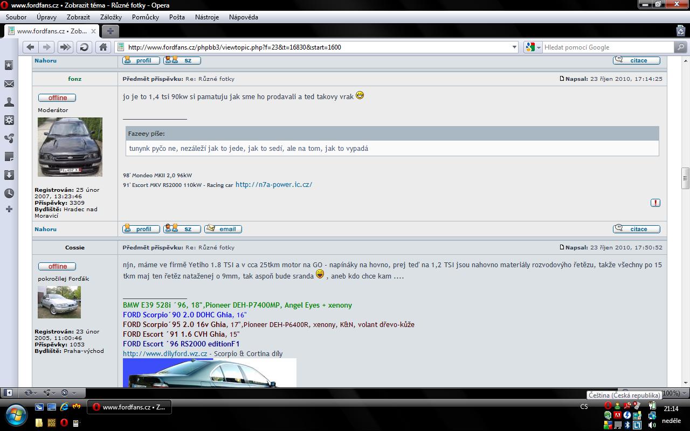Click the Google search input field
The height and width of the screenshot is (431, 690).
pos(606,47)
